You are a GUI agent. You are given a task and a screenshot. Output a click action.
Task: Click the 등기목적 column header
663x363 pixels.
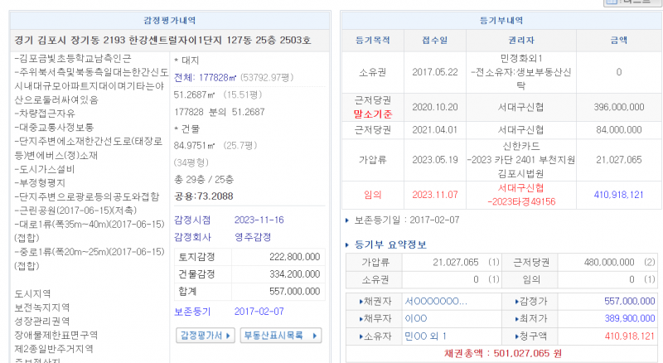point(372,40)
